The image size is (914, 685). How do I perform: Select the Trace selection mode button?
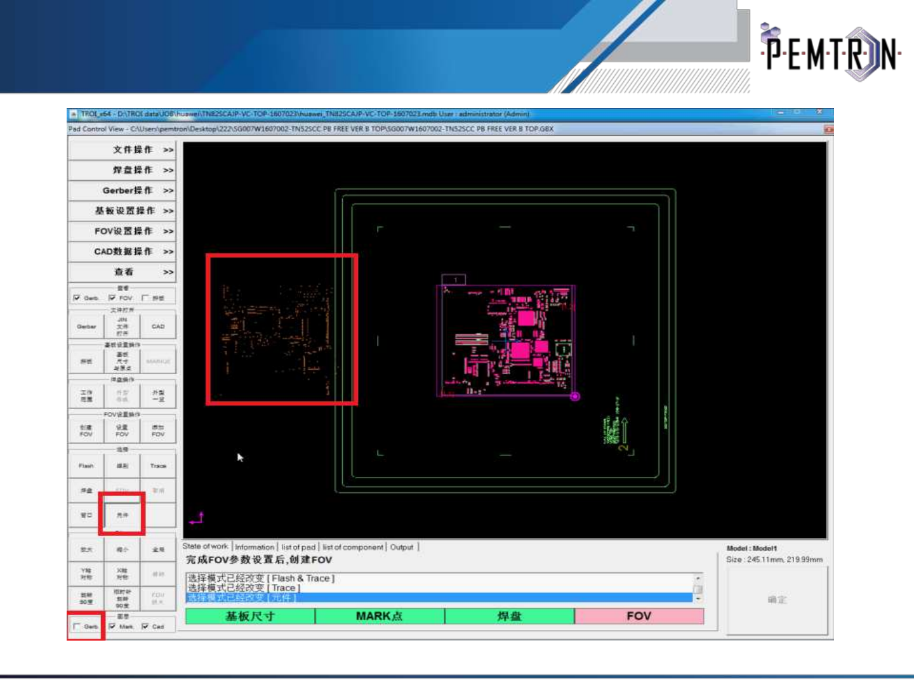click(158, 466)
